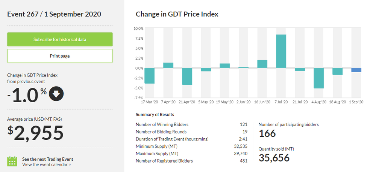Click the 7 Apr '20 chart bar
The image size is (376, 172).
(168, 65)
